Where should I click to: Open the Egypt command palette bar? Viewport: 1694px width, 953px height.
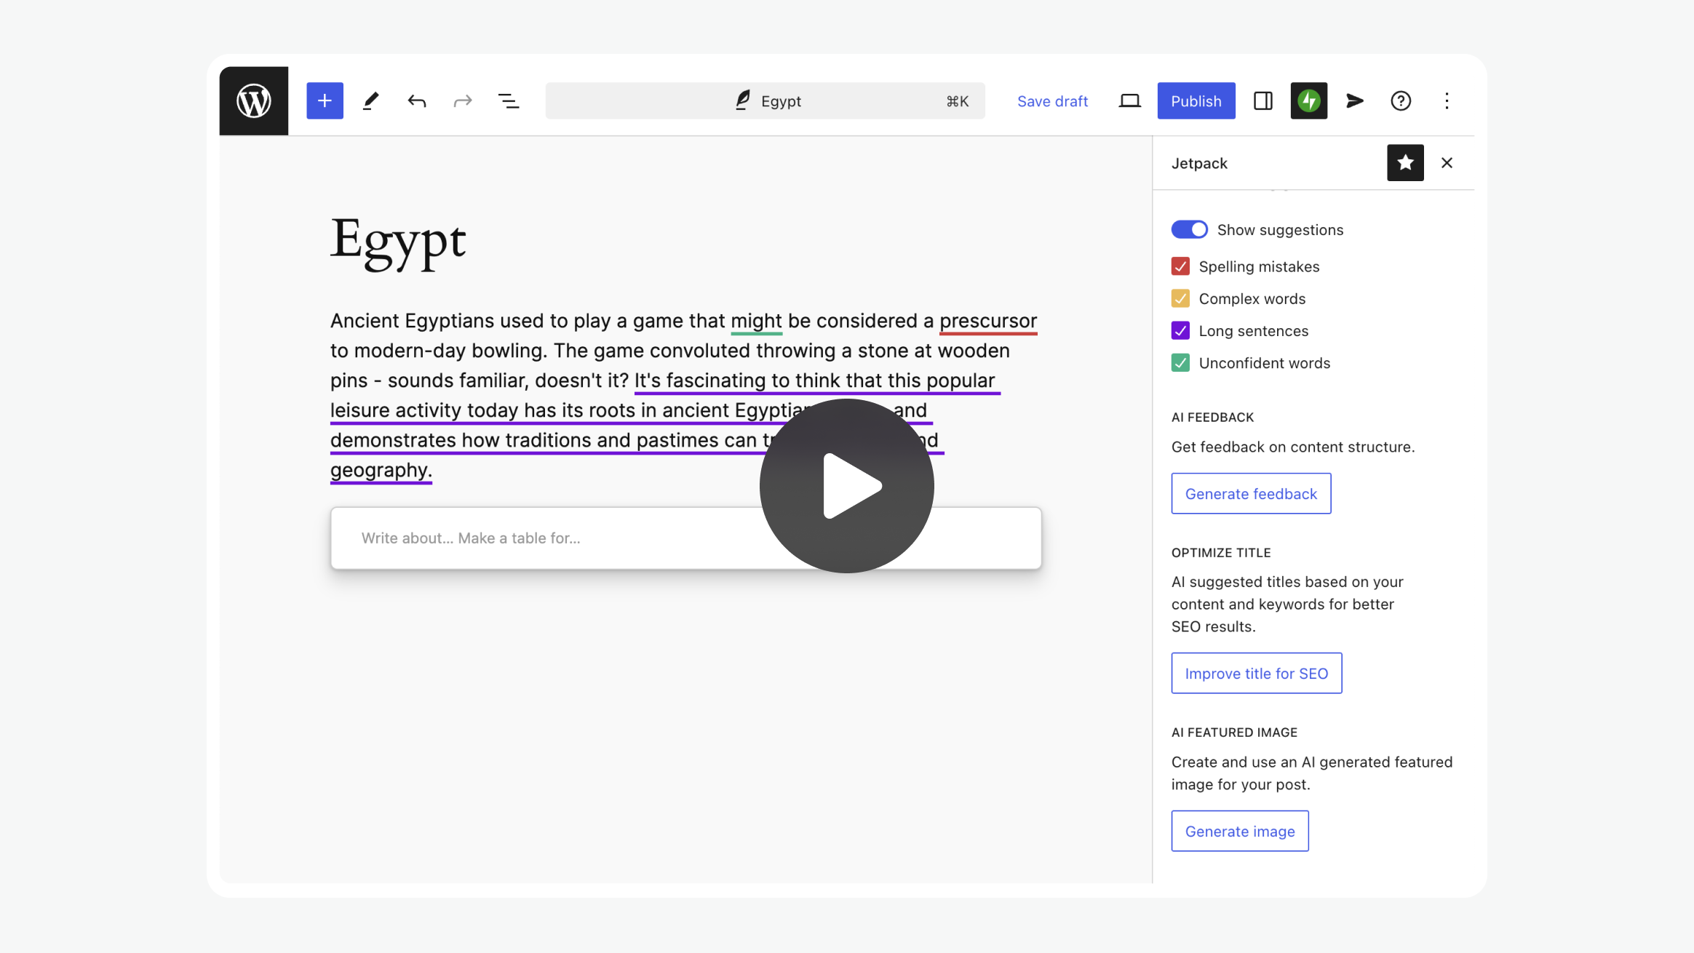(765, 100)
